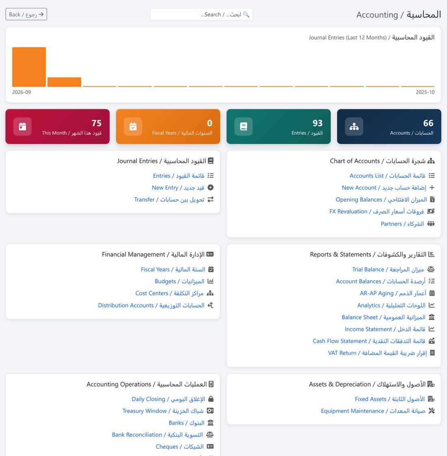This screenshot has height=456, width=447.
Task: Open the Fixed Assets link
Action: click(x=390, y=399)
